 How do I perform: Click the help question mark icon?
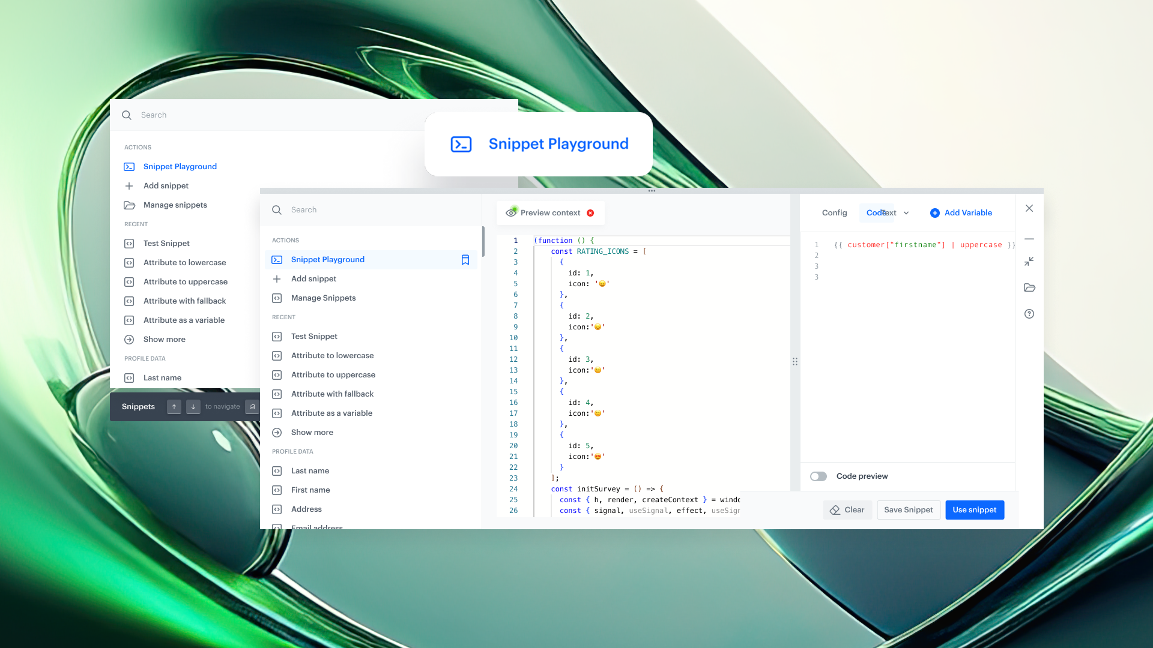click(1029, 314)
